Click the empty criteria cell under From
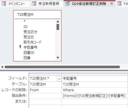Screen dimensions: 128x108 click(45, 96)
